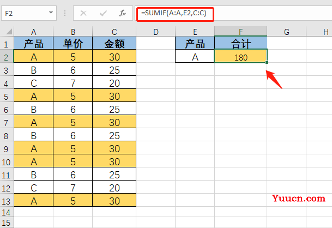The width and height of the screenshot is (332, 228).
Task: Select column D header
Action: [x=155, y=32]
